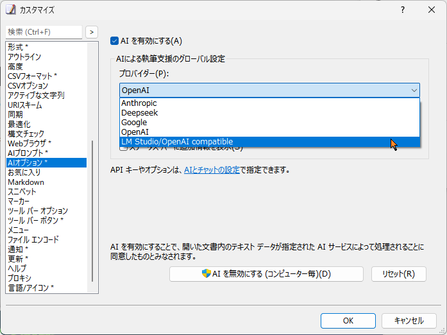Open the Webブラウザ * category
The width and height of the screenshot is (447, 335).
click(x=46, y=144)
